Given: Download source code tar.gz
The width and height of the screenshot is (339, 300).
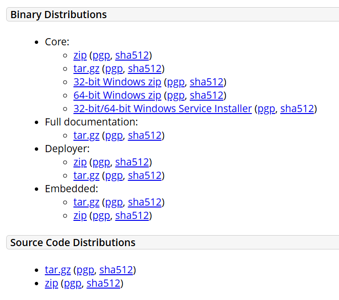Looking at the screenshot, I should [58, 270].
